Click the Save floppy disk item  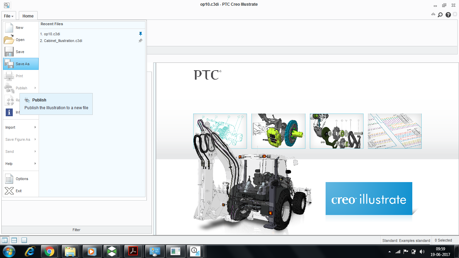21,52
